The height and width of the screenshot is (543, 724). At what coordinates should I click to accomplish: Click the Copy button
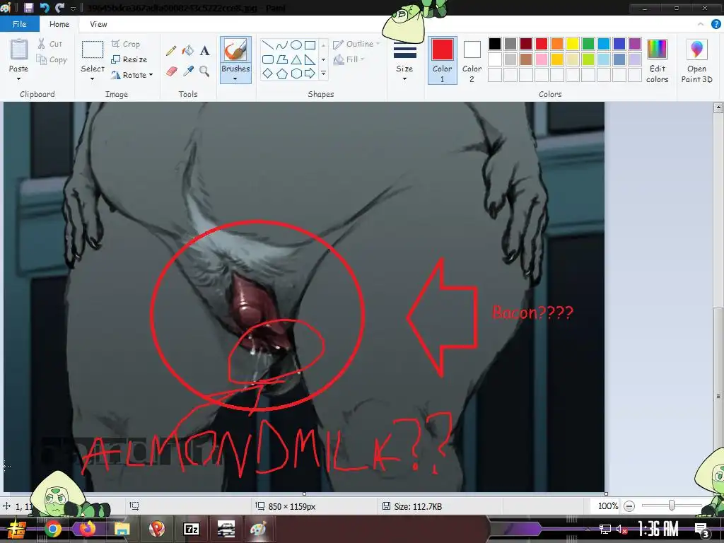pos(52,59)
